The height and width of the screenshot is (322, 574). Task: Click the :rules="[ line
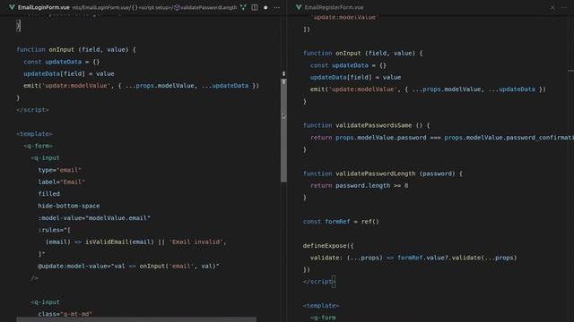click(54, 230)
